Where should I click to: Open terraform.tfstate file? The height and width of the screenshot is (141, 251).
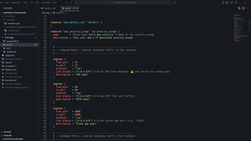13,84
